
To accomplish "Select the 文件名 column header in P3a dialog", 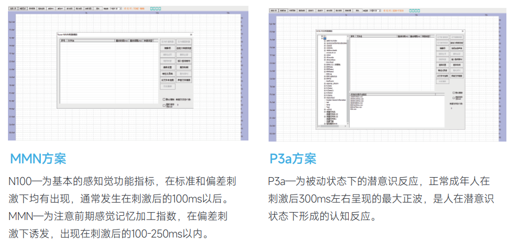I will (x=376, y=36).
